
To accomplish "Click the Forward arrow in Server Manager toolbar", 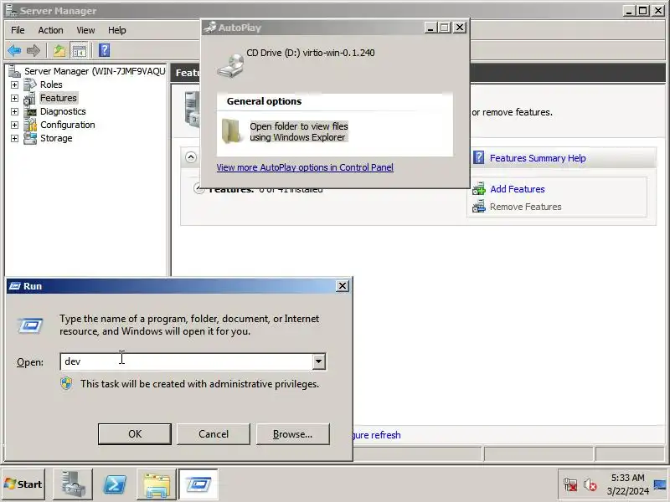I will coord(33,51).
